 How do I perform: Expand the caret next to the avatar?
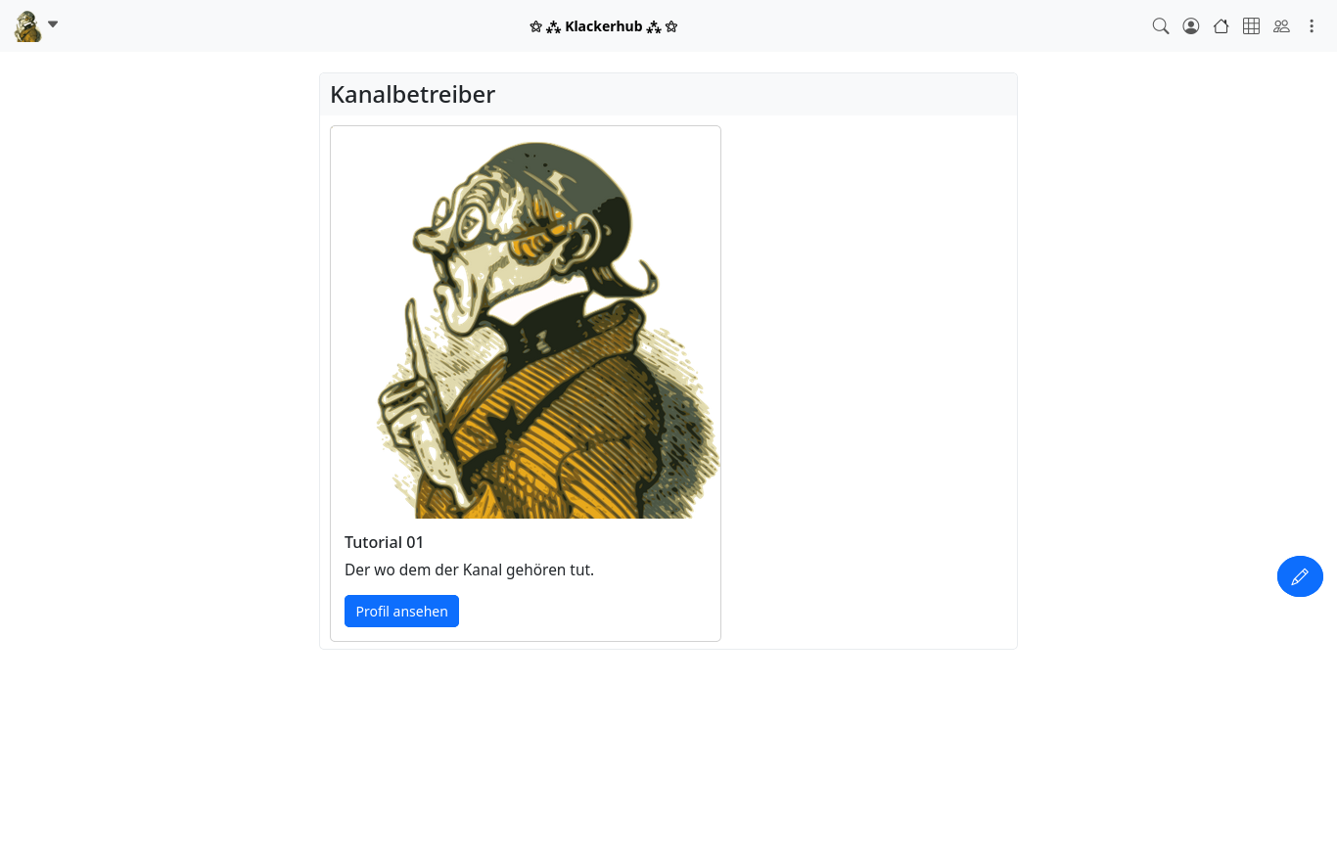53,24
